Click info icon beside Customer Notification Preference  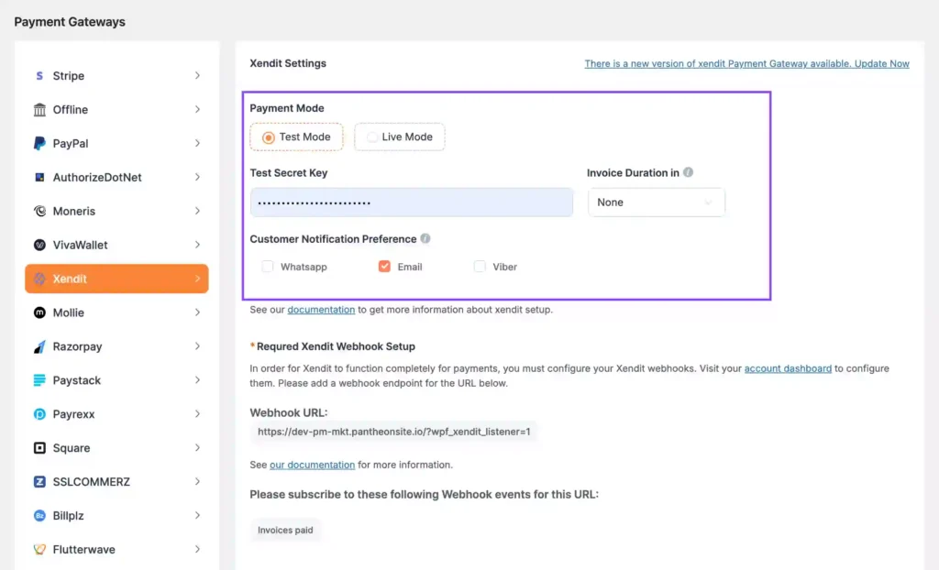(x=425, y=238)
